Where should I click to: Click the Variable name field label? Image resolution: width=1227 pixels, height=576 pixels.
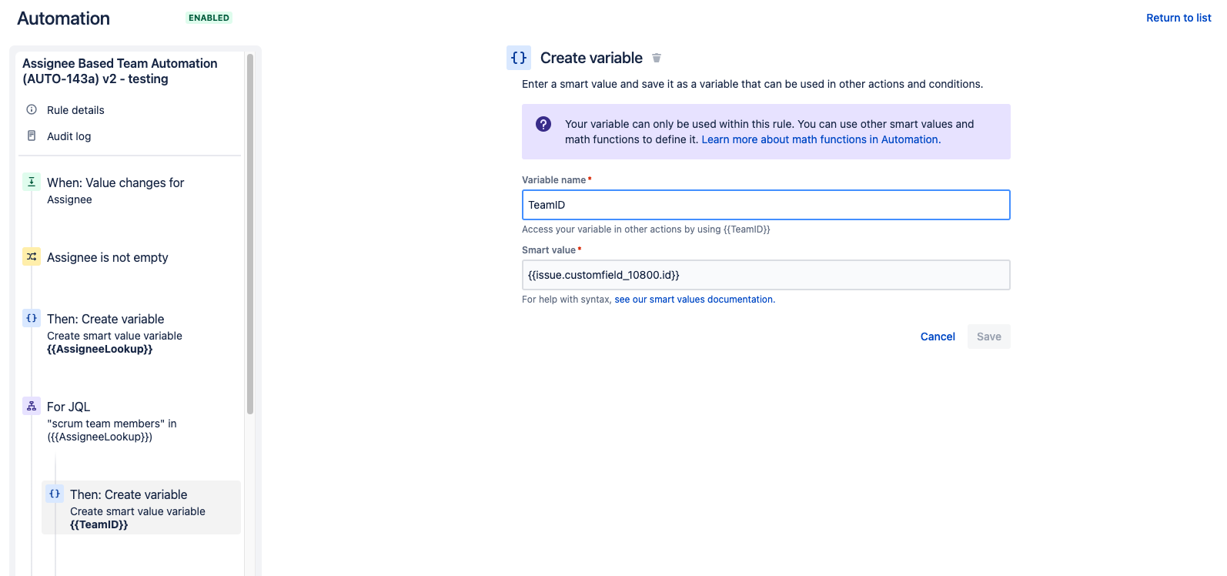554,180
